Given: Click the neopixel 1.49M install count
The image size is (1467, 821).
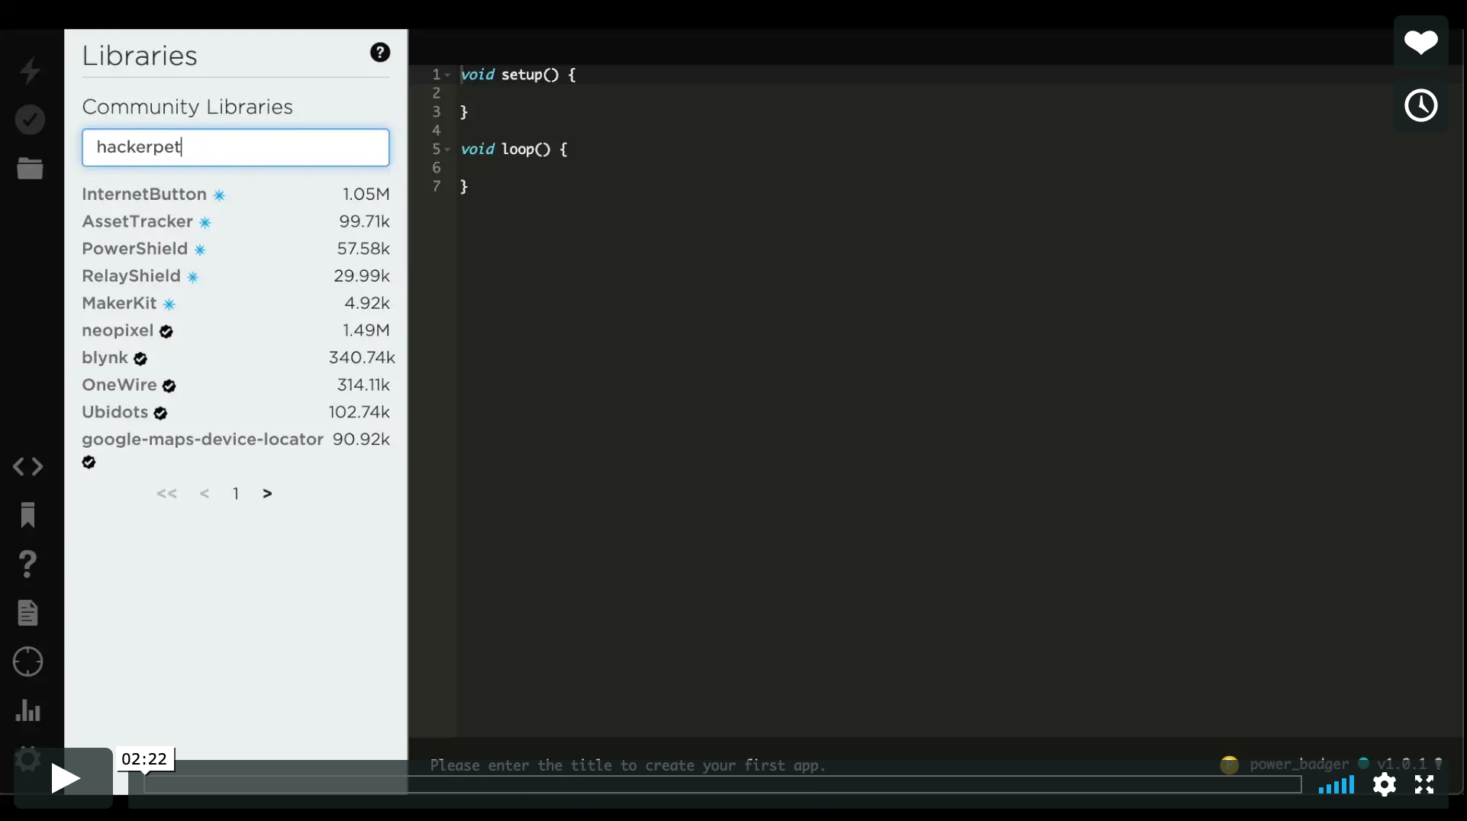Looking at the screenshot, I should [366, 330].
